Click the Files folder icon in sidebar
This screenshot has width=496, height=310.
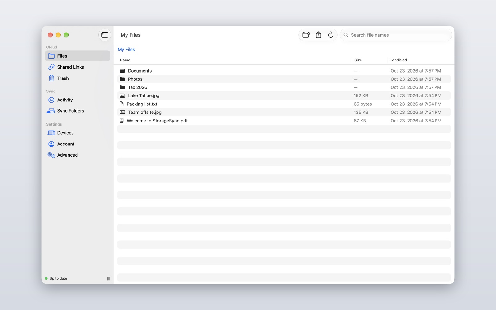(51, 56)
